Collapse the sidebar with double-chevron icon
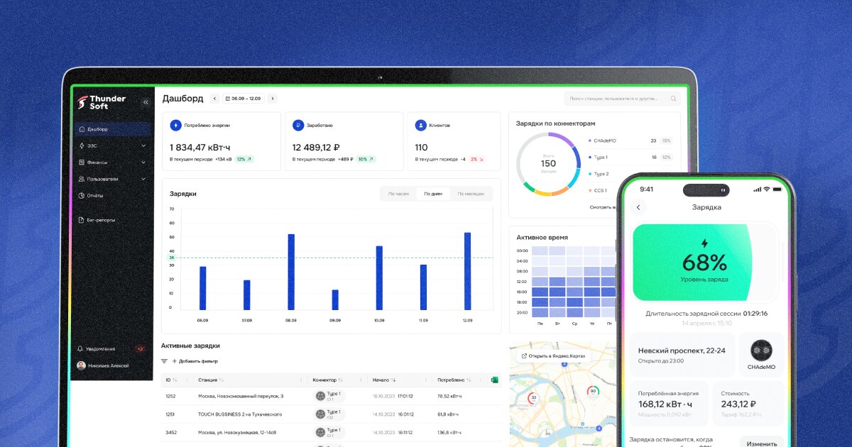 146,102
